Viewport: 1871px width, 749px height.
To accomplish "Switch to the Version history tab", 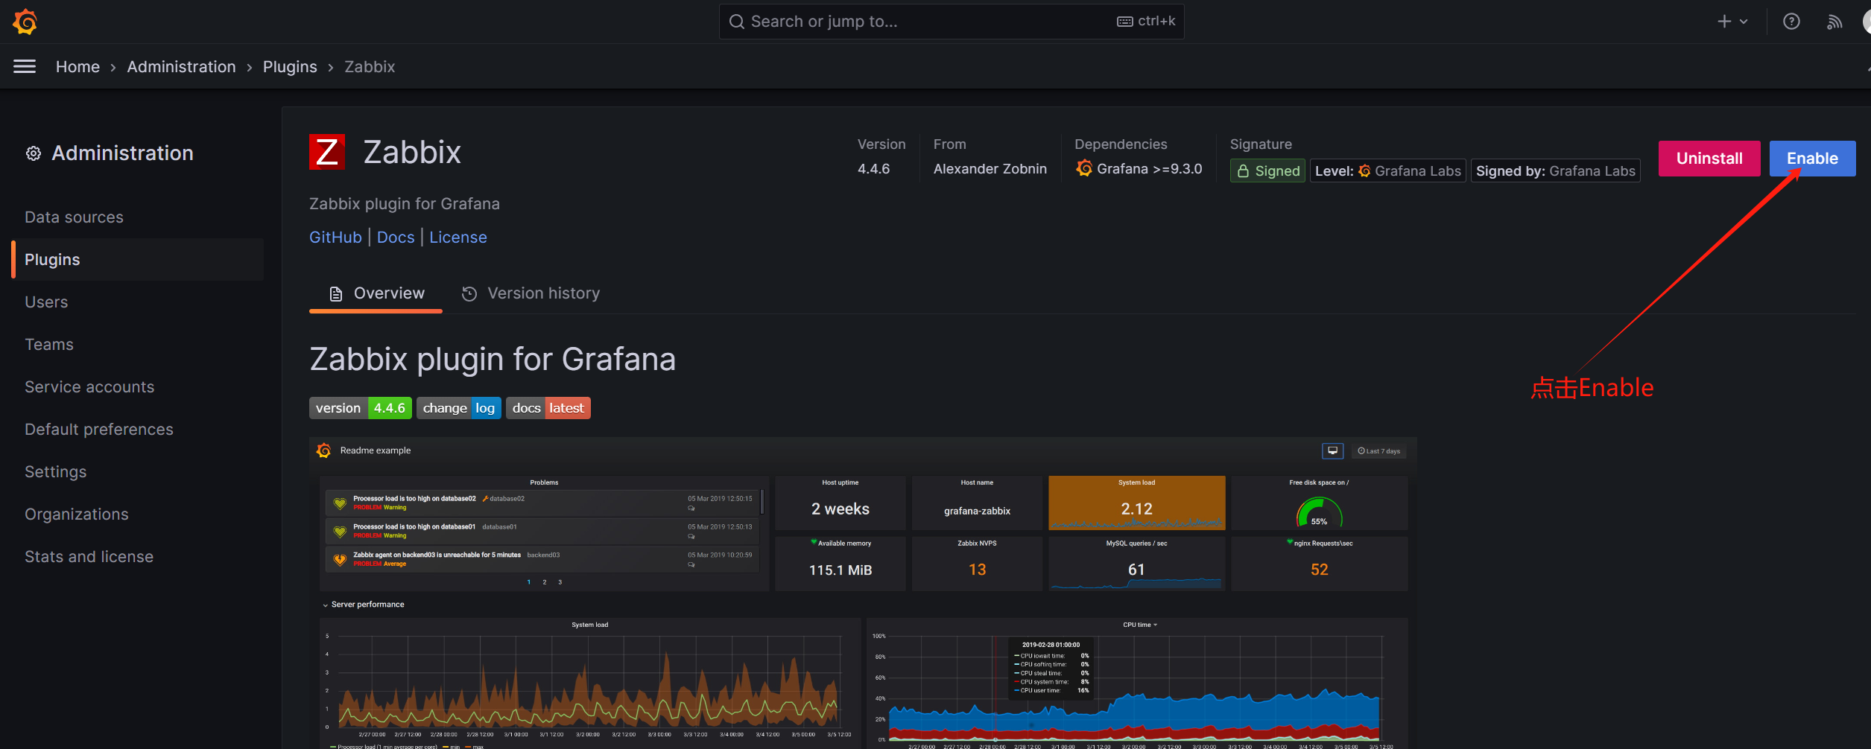I will click(x=531, y=293).
